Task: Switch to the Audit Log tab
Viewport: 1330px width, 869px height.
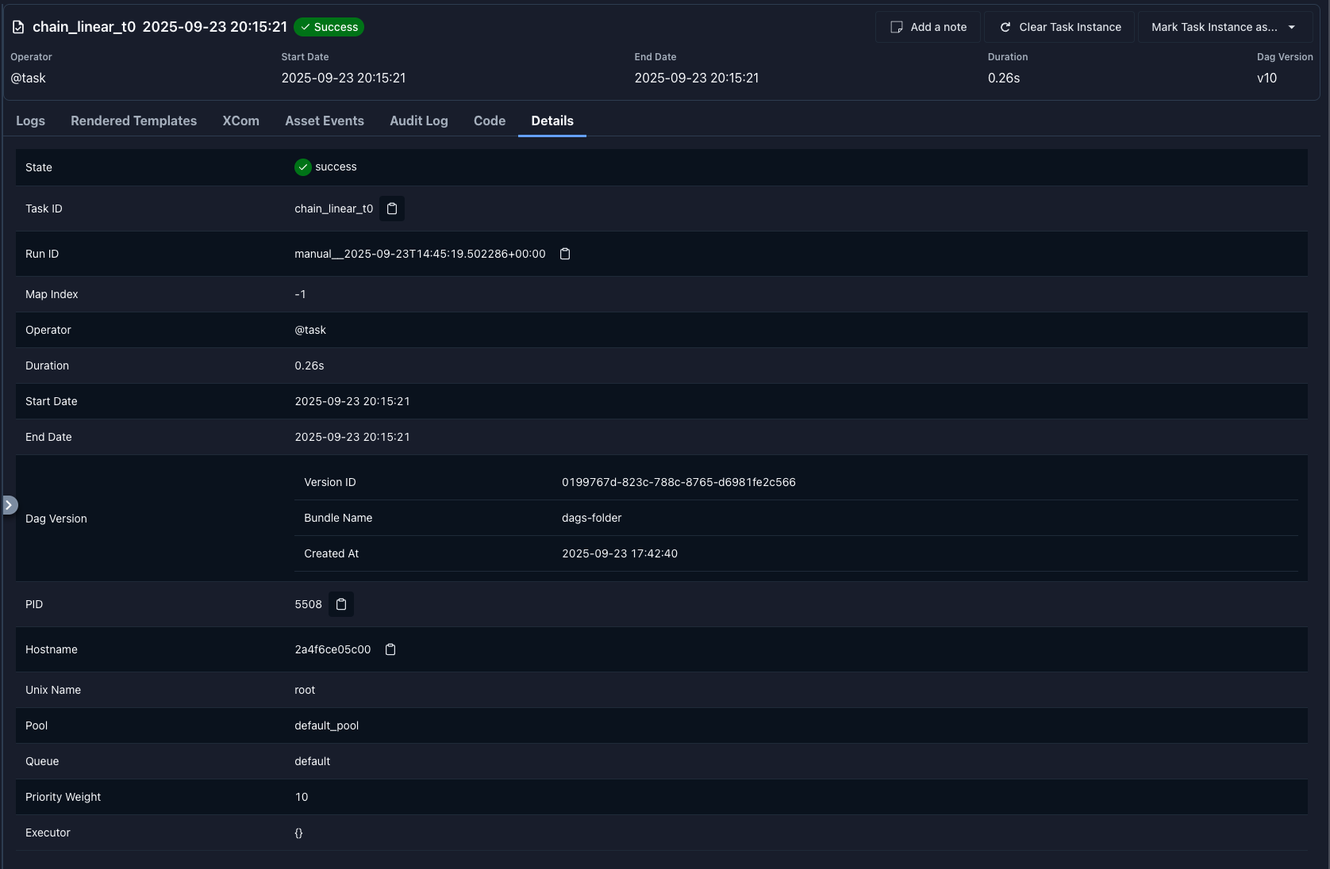Action: click(418, 121)
